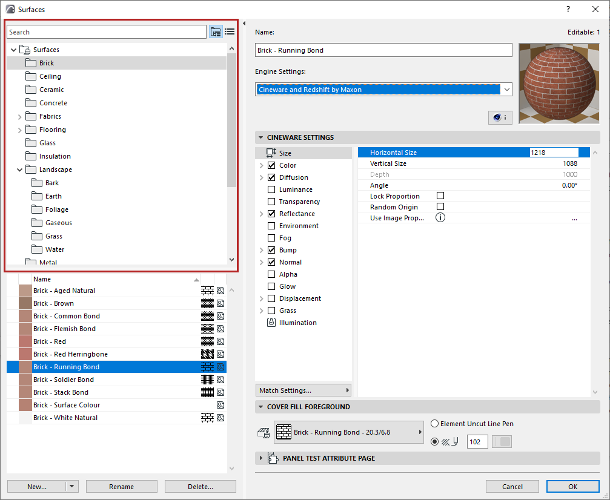Screen dimensions: 610x500
Task: Open the Illumination channel icon
Action: coord(271,323)
